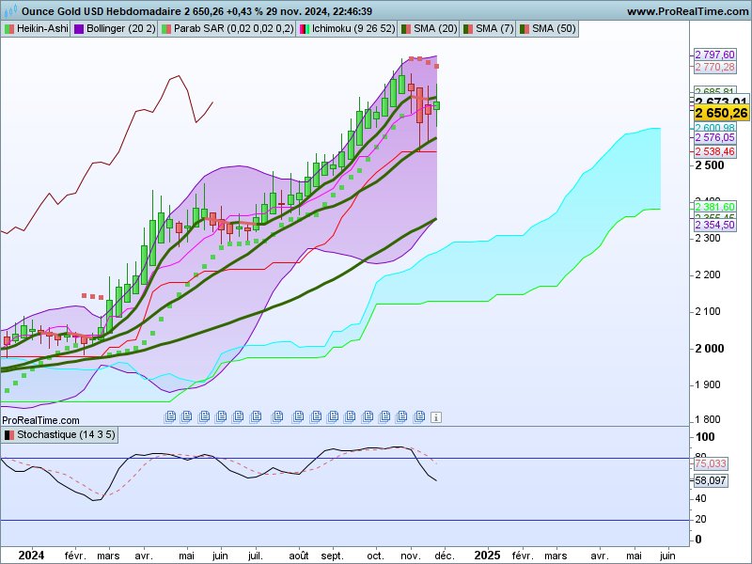
Task: Click the 2 100 price axis label
Action: (708, 312)
